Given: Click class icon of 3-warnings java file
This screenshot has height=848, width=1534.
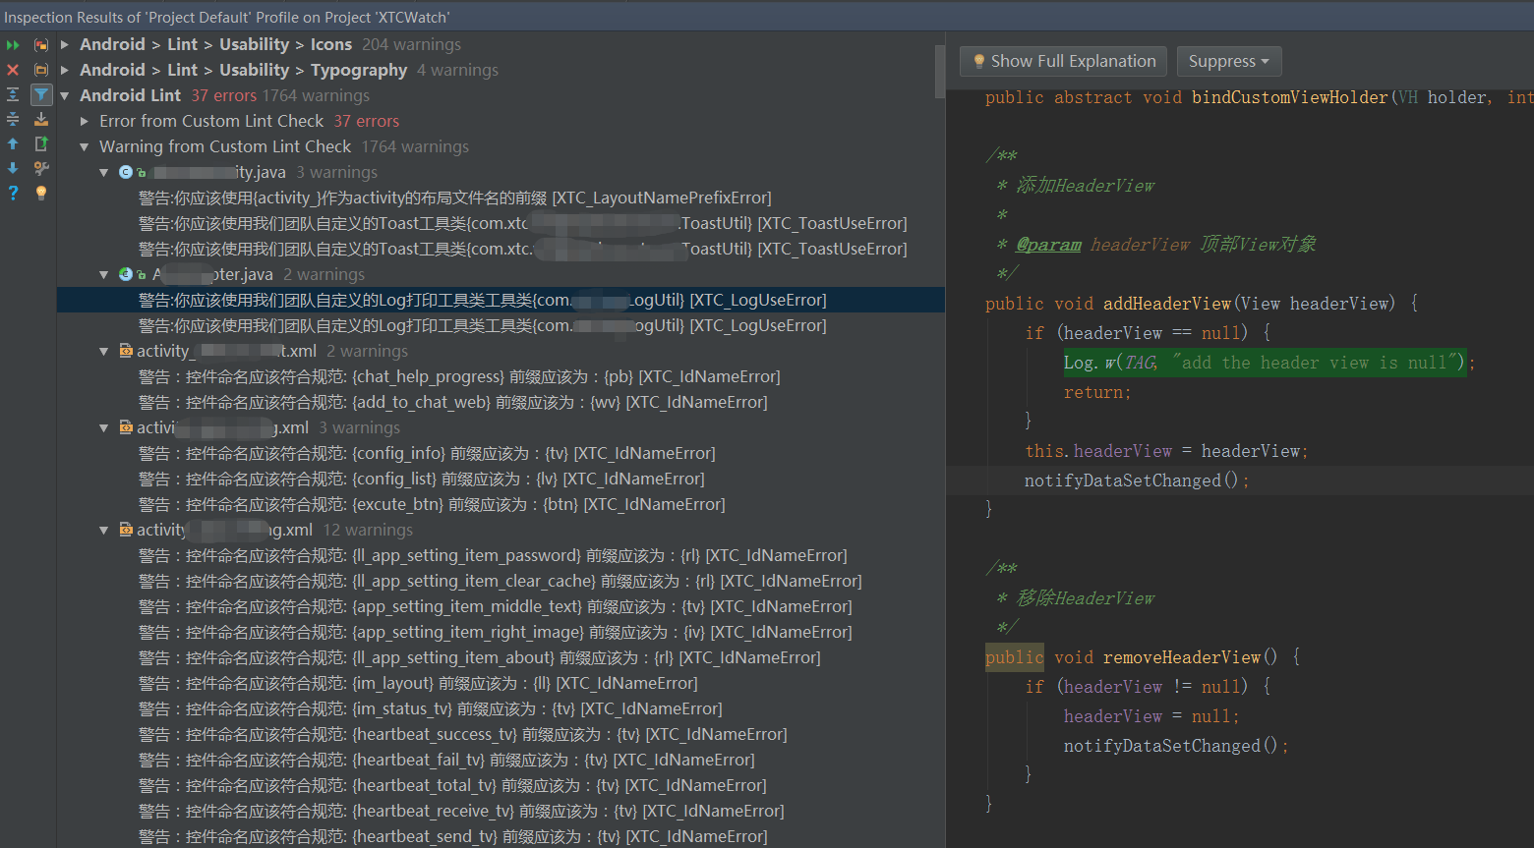Looking at the screenshot, I should coord(126,172).
